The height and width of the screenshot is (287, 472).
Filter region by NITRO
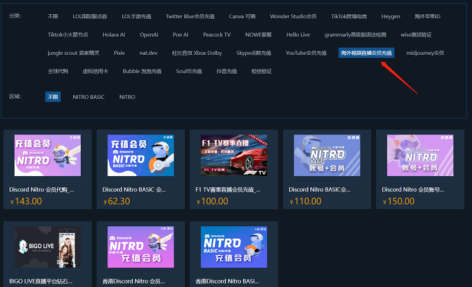pyautogui.click(x=127, y=97)
